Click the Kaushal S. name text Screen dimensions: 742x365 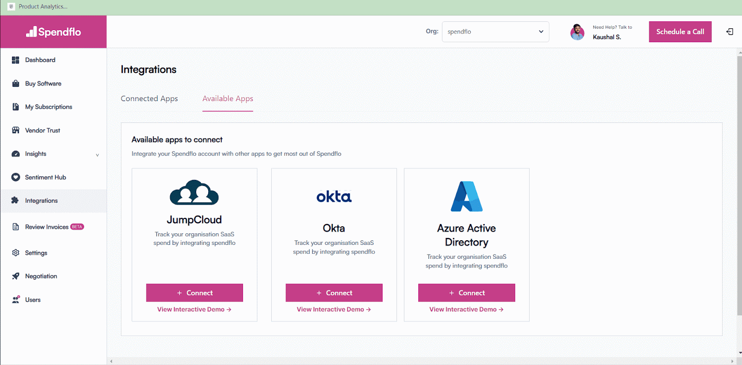(x=607, y=37)
